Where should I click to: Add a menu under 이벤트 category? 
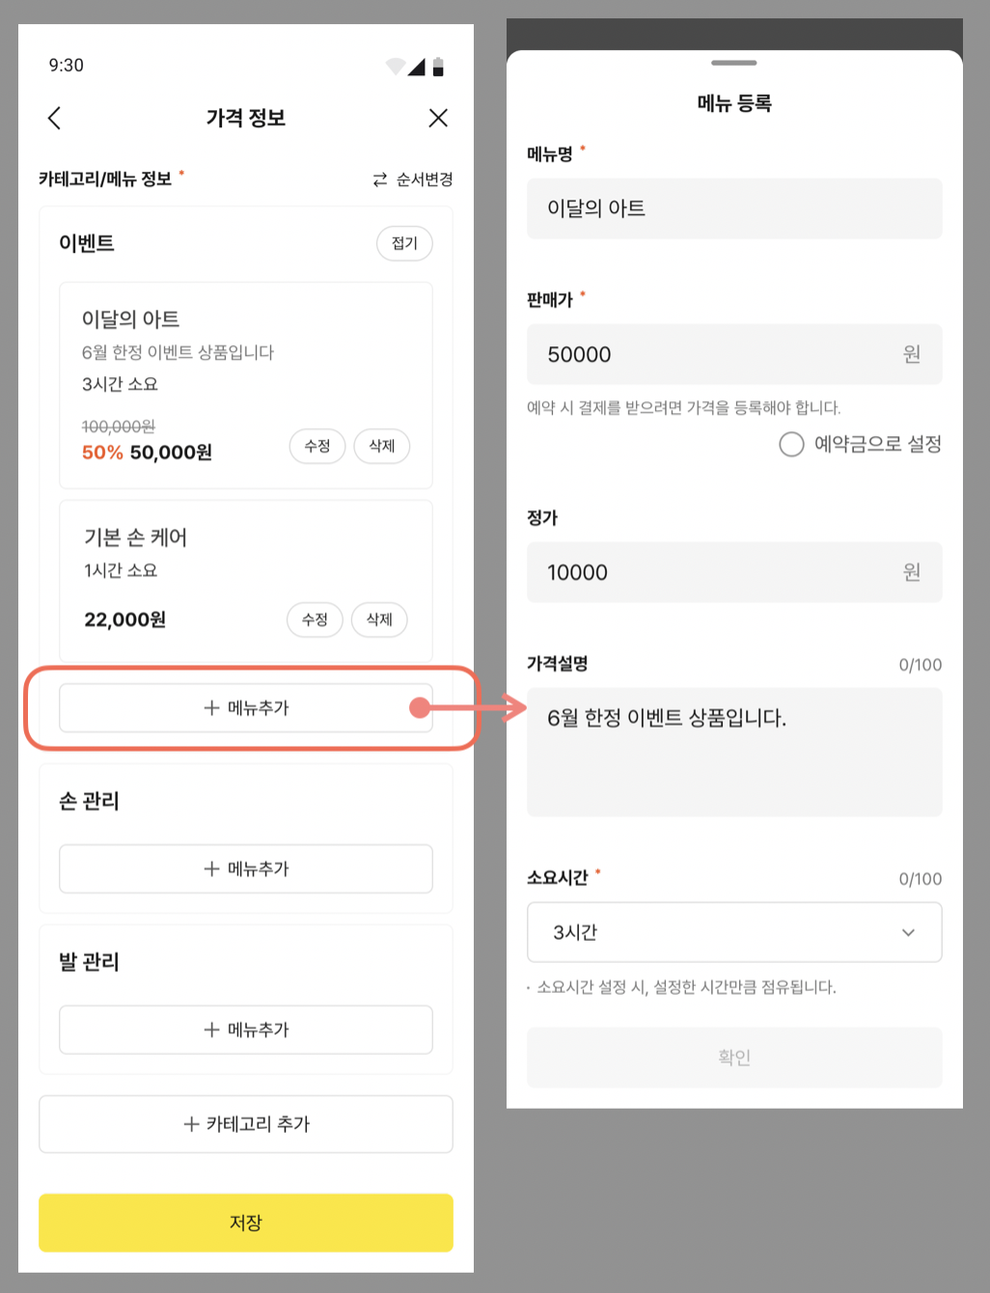246,708
